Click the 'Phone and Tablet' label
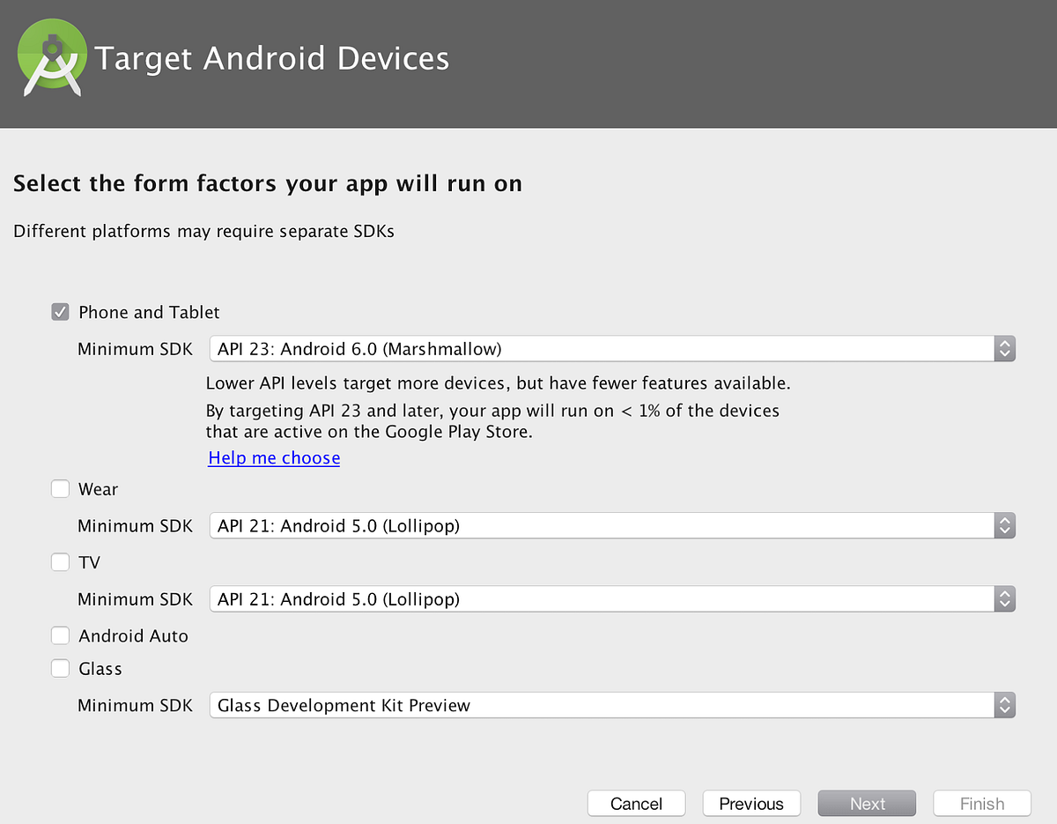 pos(149,312)
